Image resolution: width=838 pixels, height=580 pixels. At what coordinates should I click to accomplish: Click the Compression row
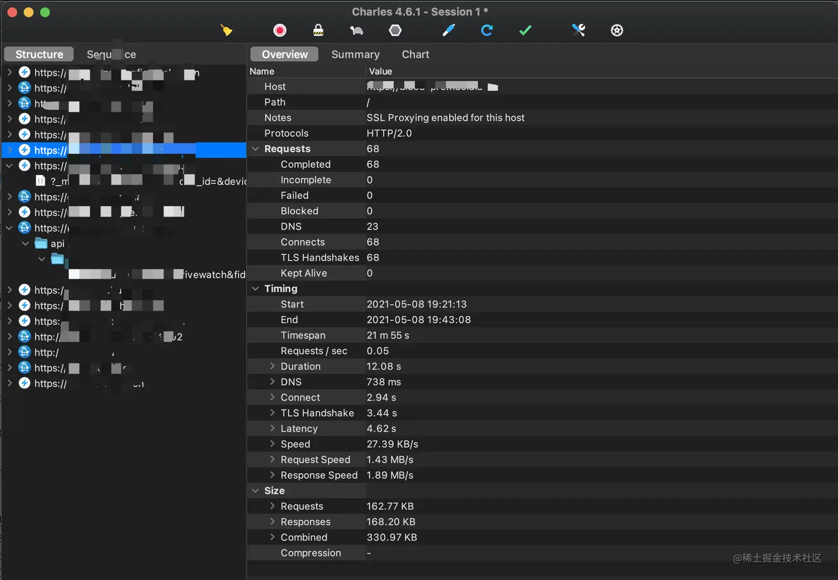click(x=543, y=553)
